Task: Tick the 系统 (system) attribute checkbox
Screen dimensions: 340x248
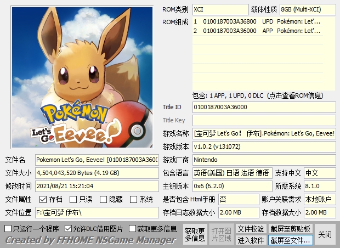Action: 134,200
